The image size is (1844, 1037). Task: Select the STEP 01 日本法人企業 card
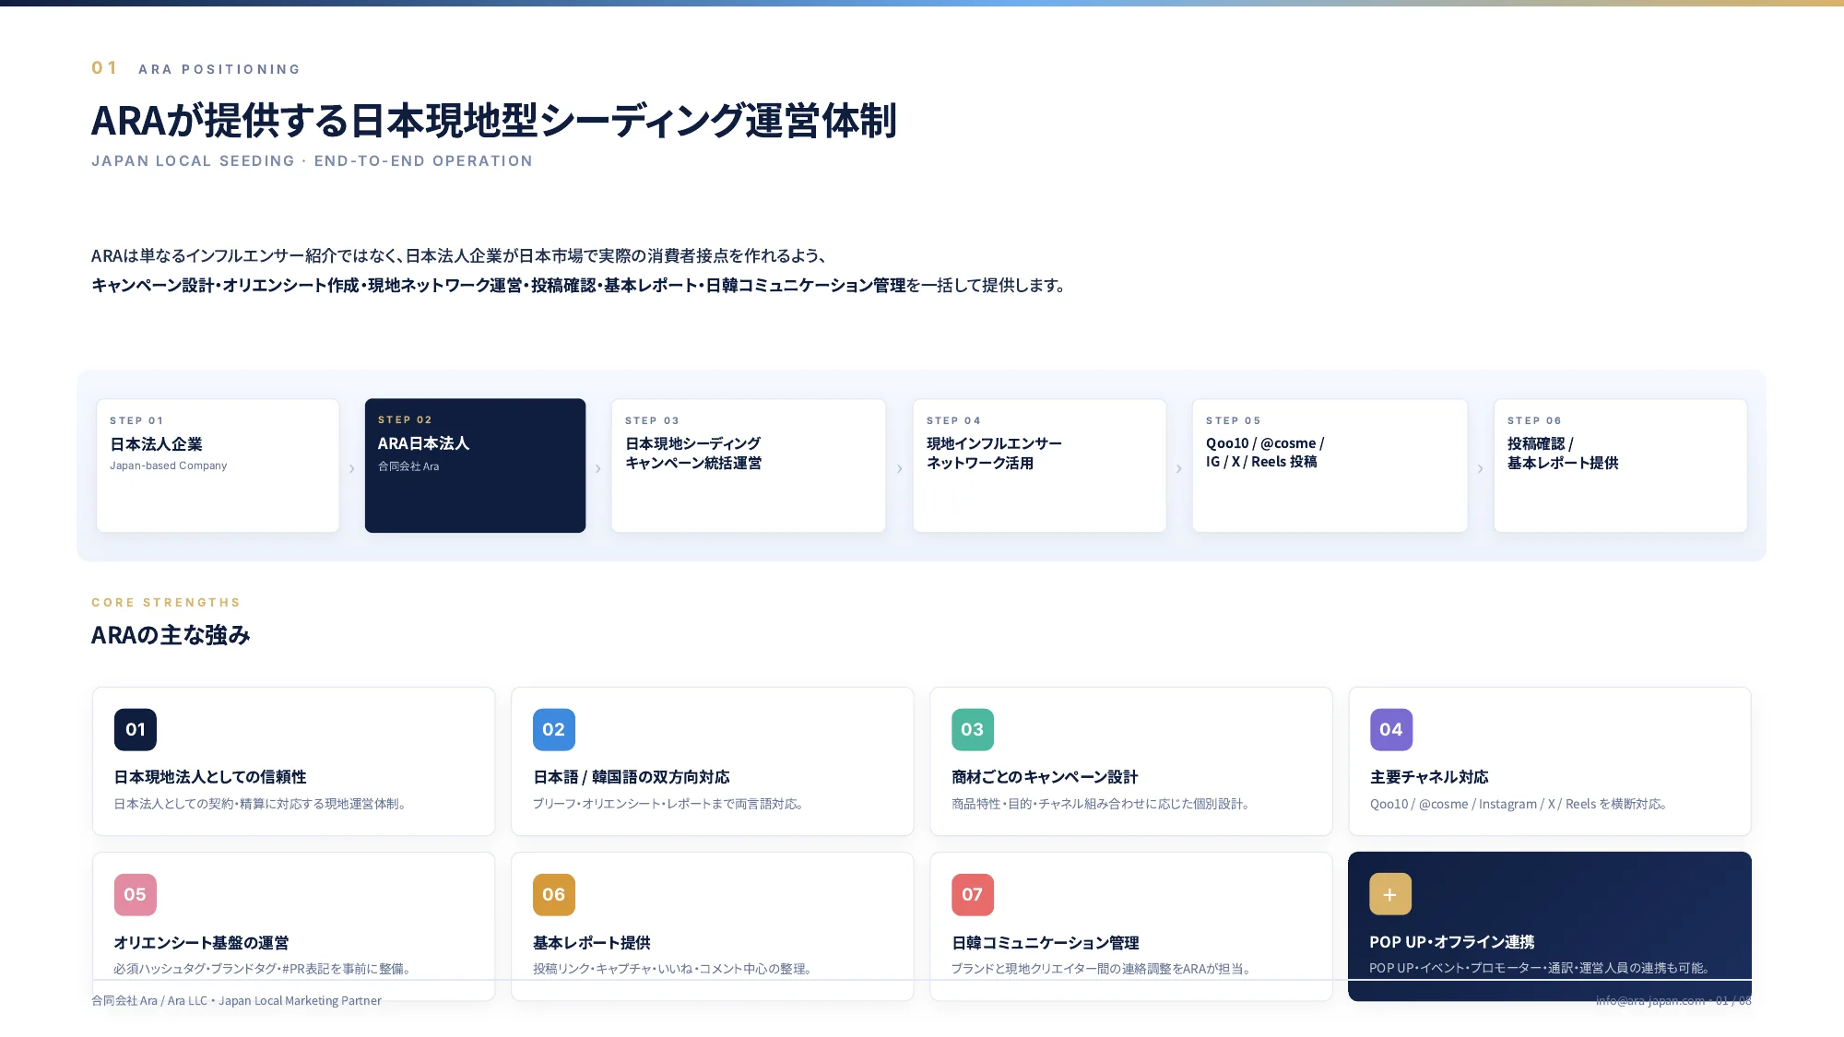tap(218, 465)
